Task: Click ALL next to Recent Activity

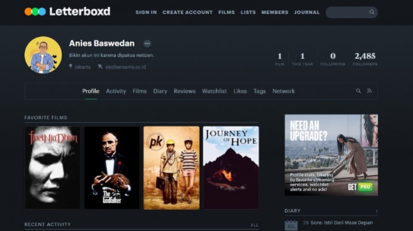Action: pyautogui.click(x=254, y=225)
